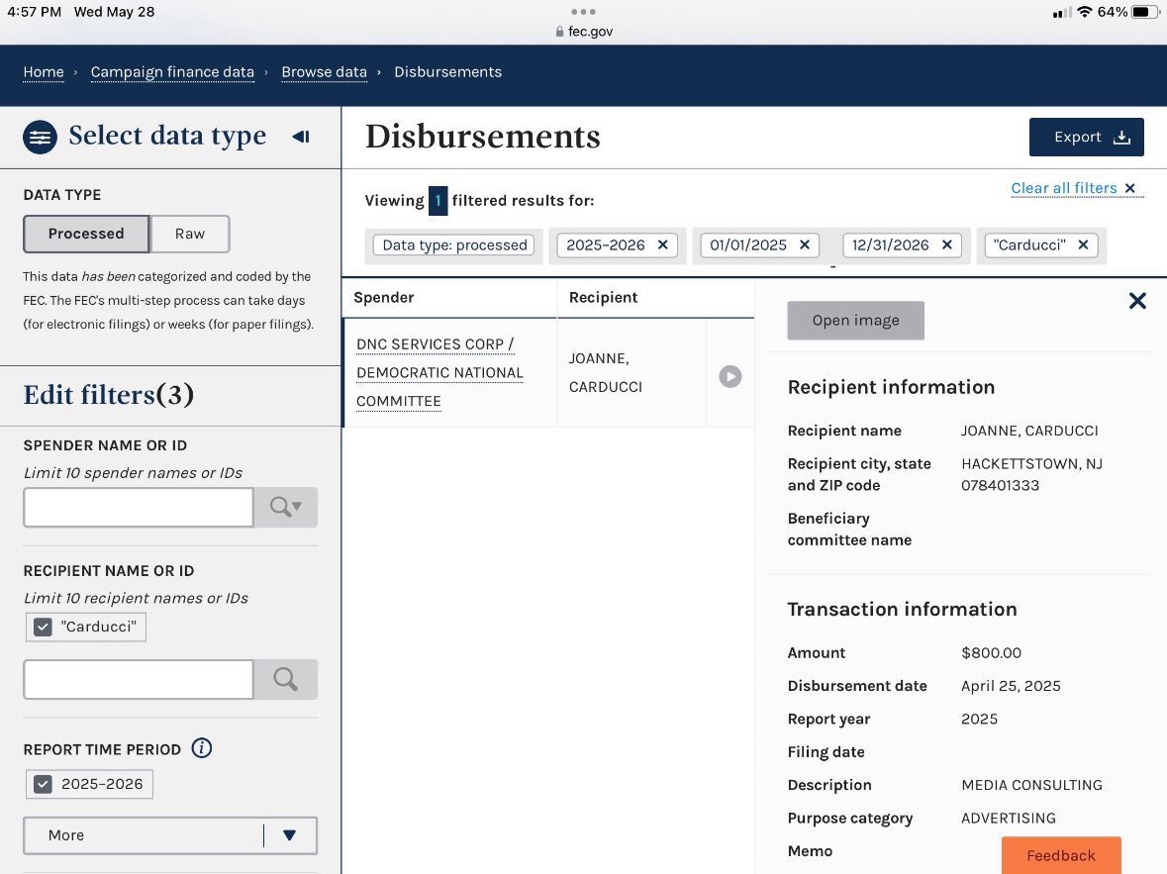Open the Report time period info icon
1167x874 pixels.
pos(202,748)
